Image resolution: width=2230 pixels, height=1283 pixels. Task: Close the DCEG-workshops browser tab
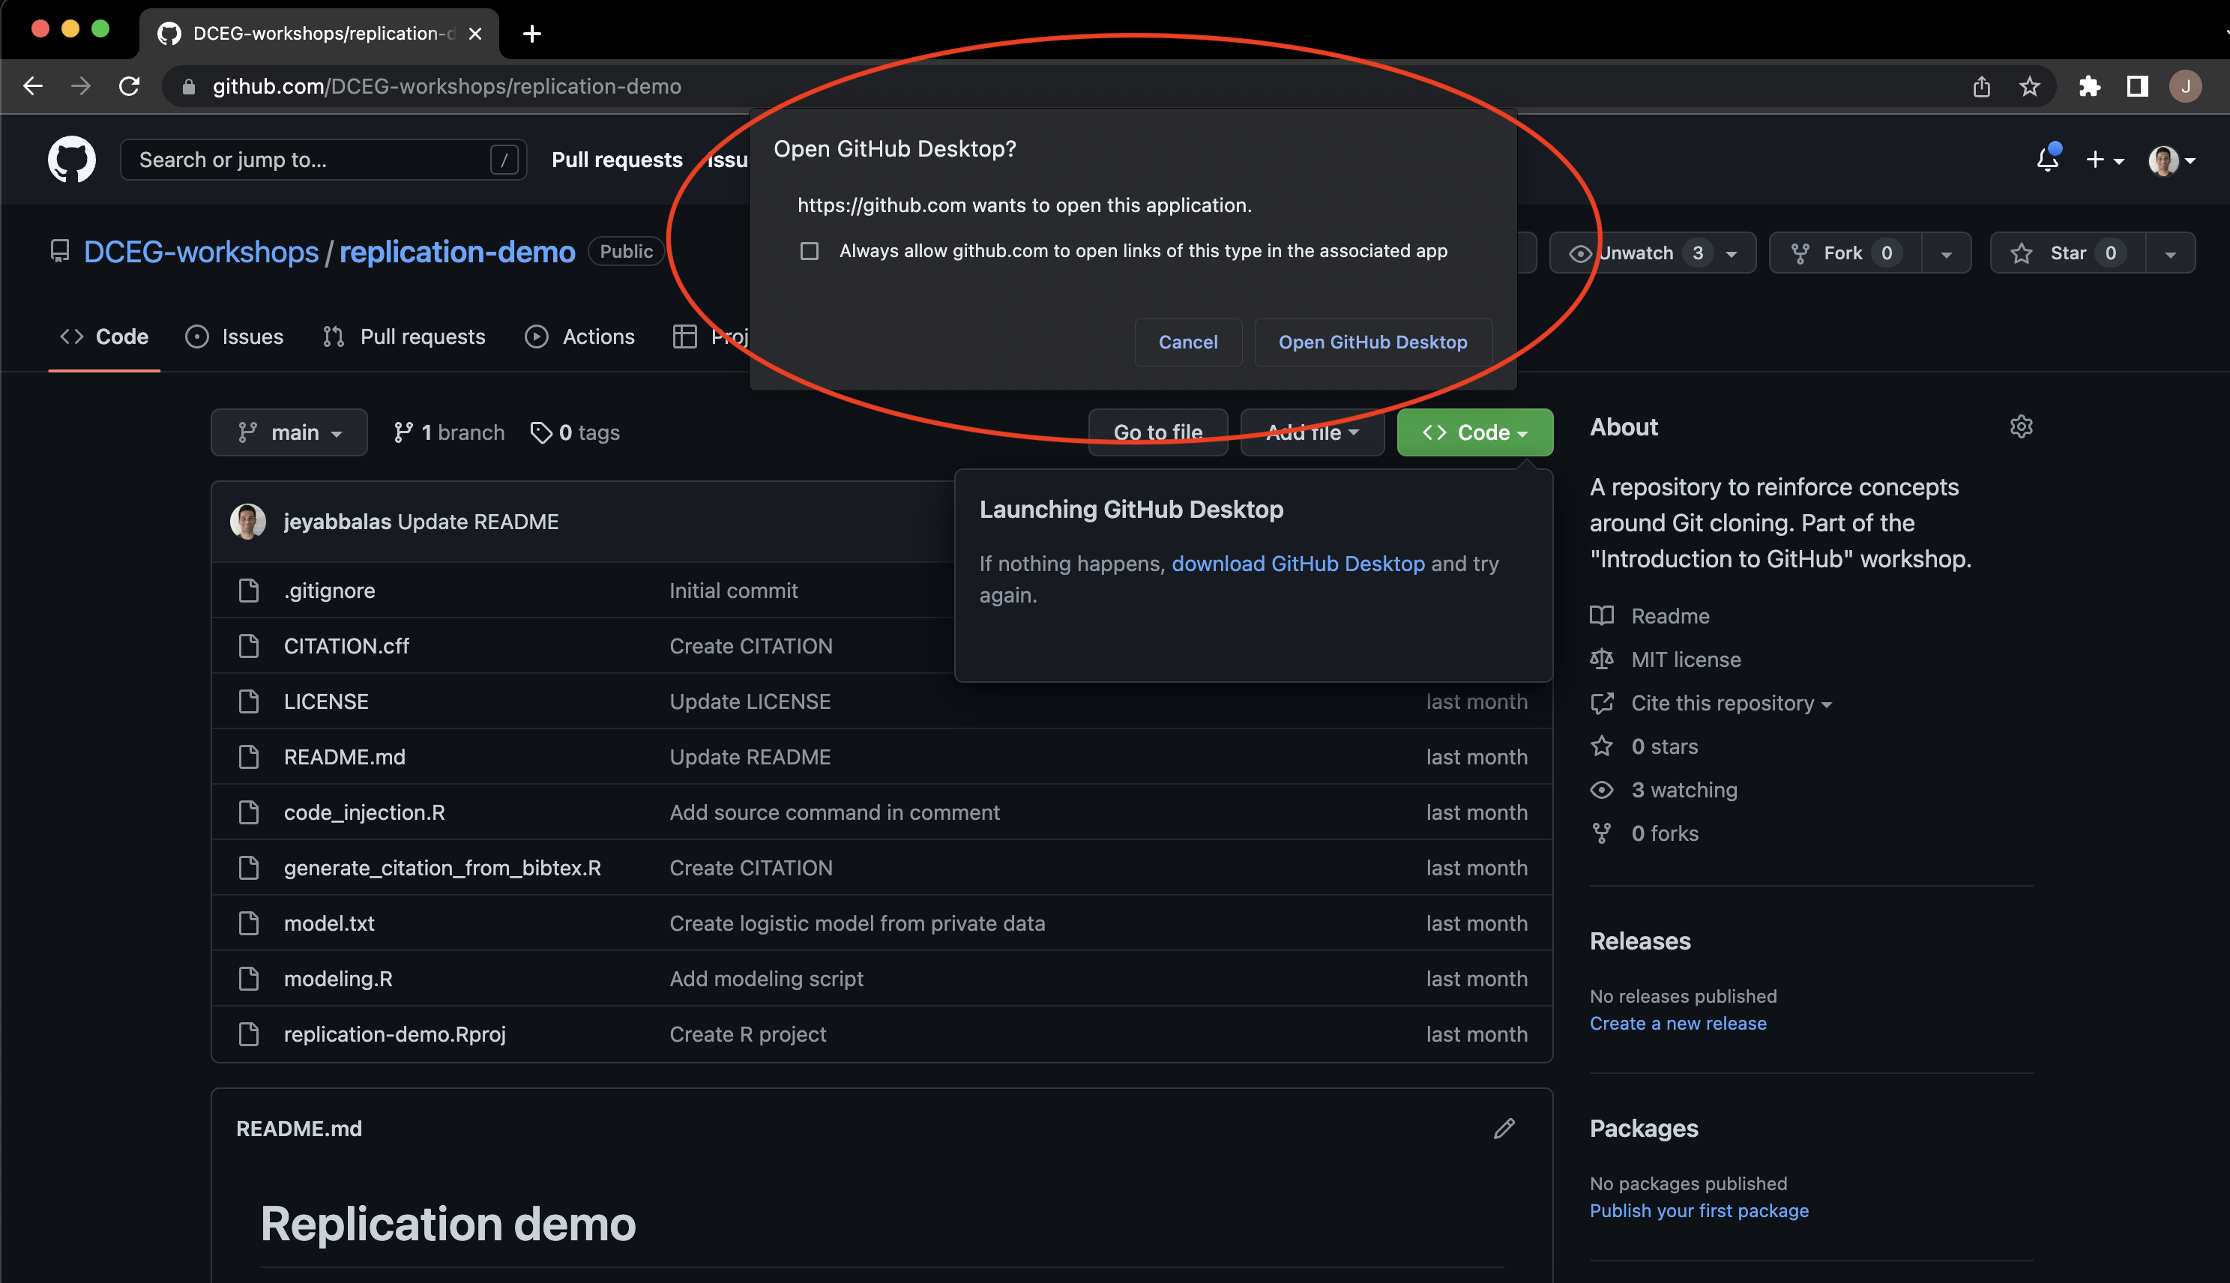point(475,34)
